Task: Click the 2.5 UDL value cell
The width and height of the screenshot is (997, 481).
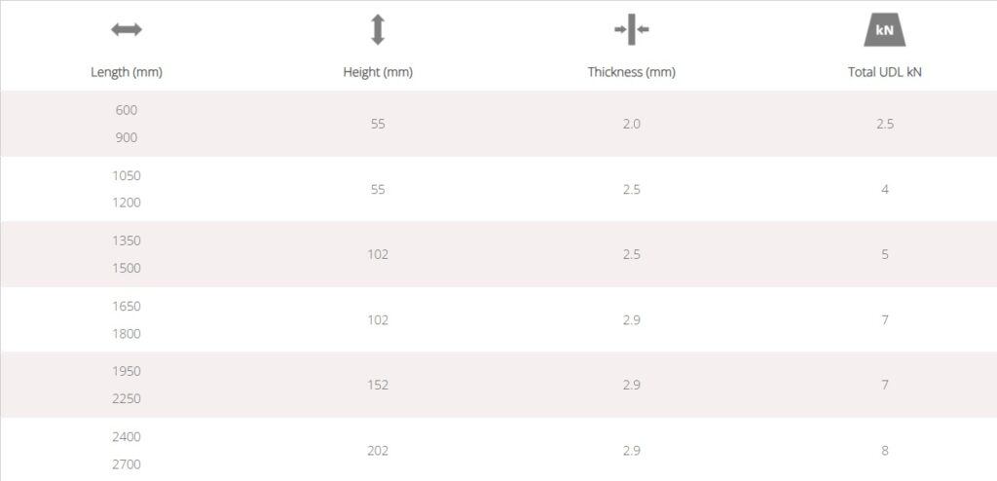Action: click(x=884, y=124)
